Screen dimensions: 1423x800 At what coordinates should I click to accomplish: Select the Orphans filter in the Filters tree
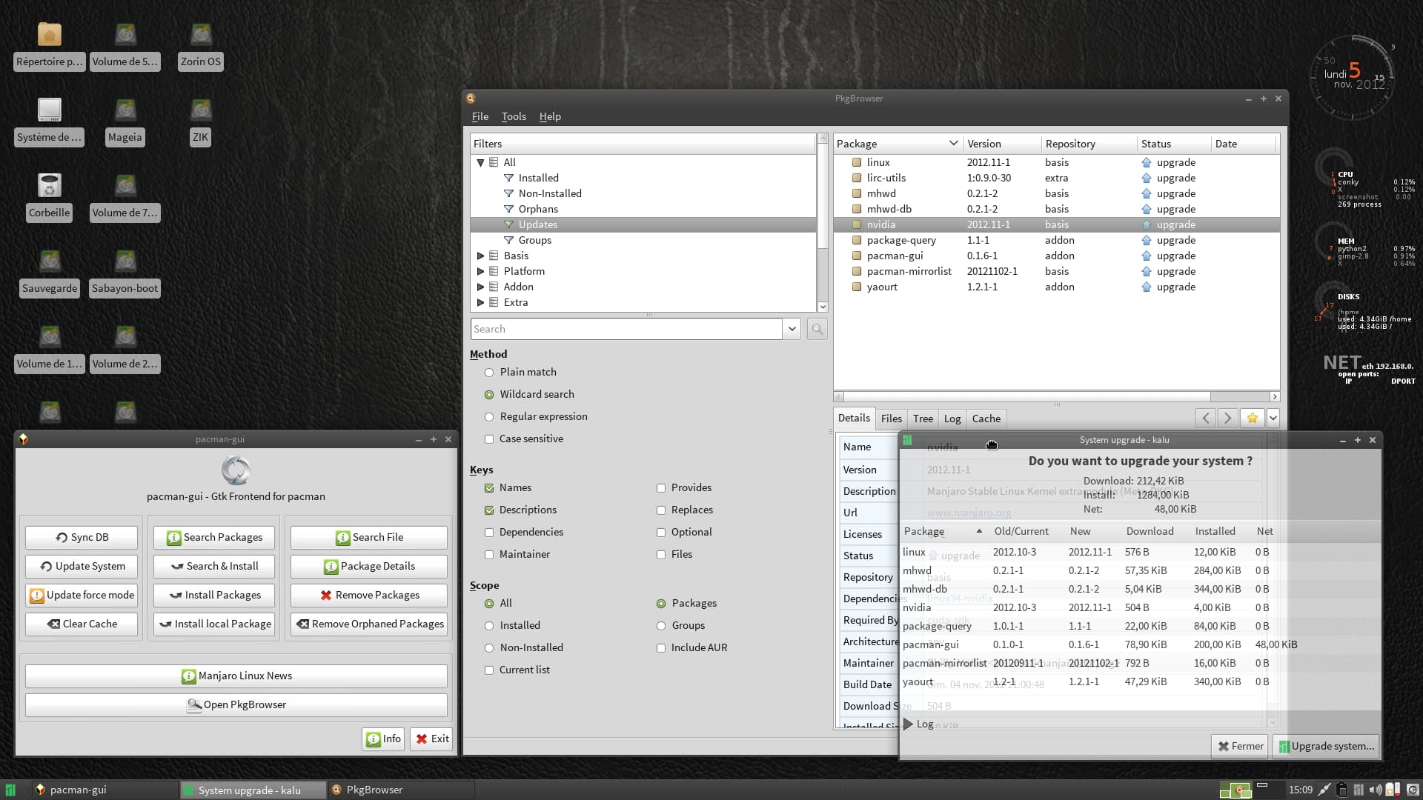(538, 209)
